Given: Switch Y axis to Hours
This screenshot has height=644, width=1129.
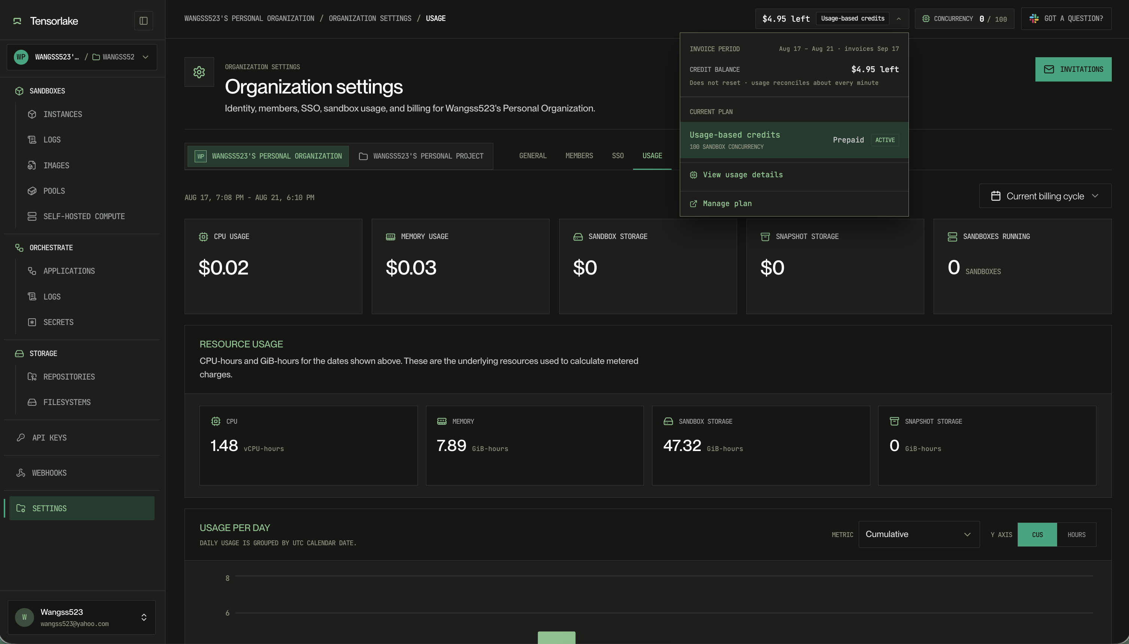Looking at the screenshot, I should click(x=1076, y=534).
